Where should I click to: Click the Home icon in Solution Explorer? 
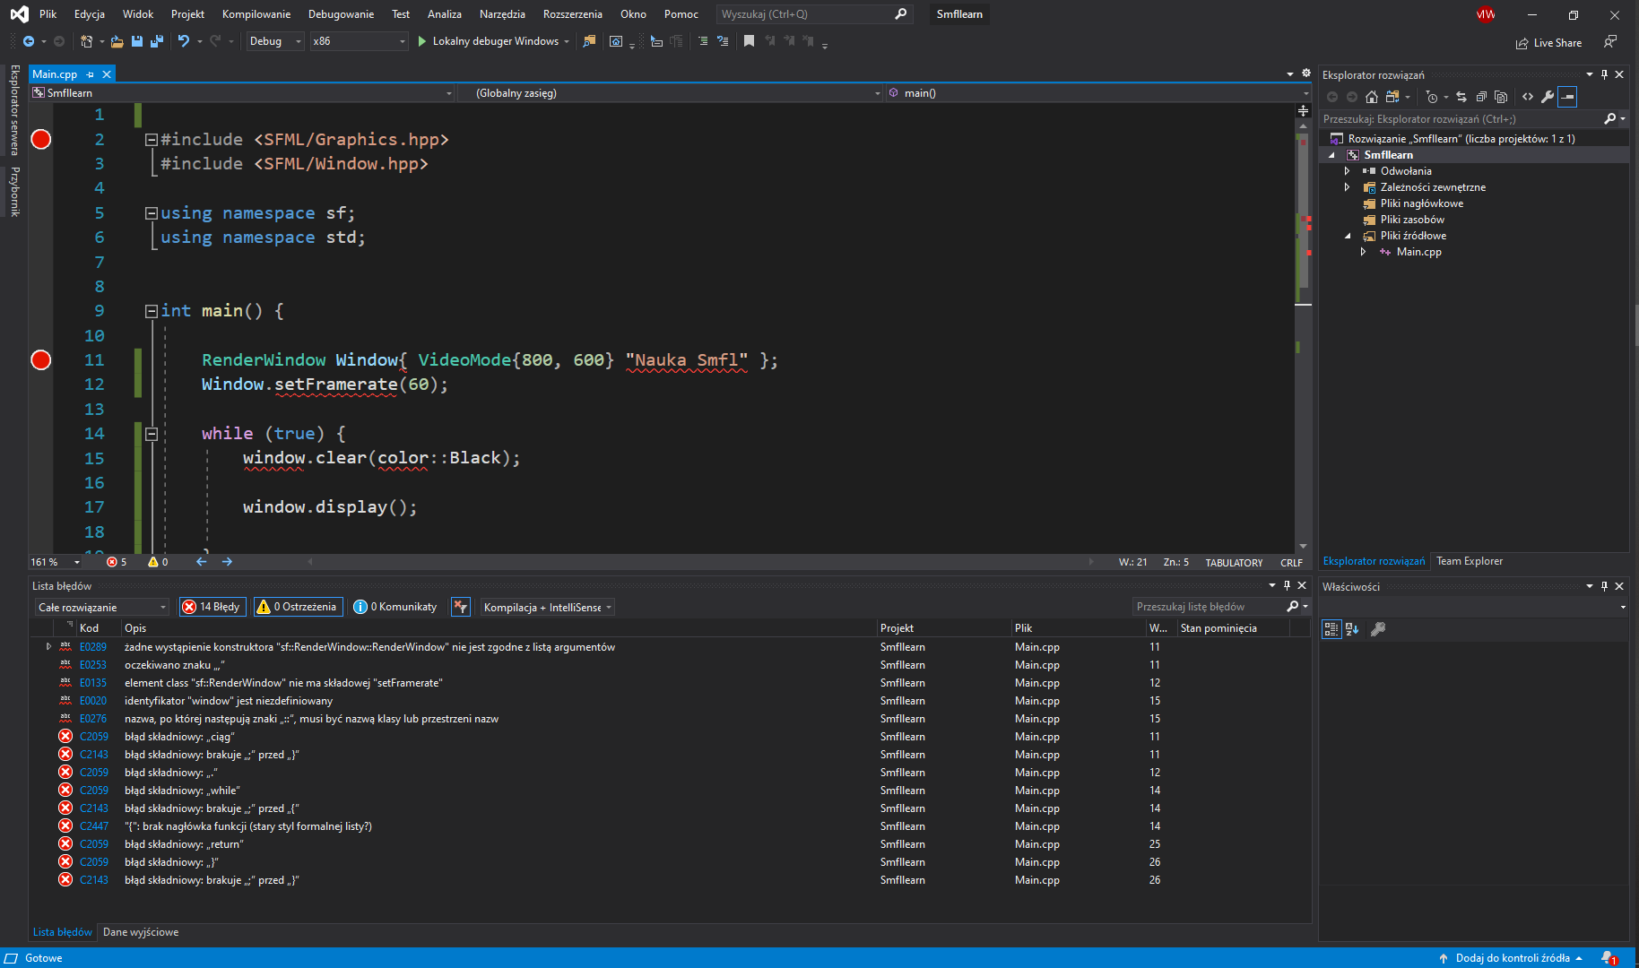pyautogui.click(x=1372, y=97)
